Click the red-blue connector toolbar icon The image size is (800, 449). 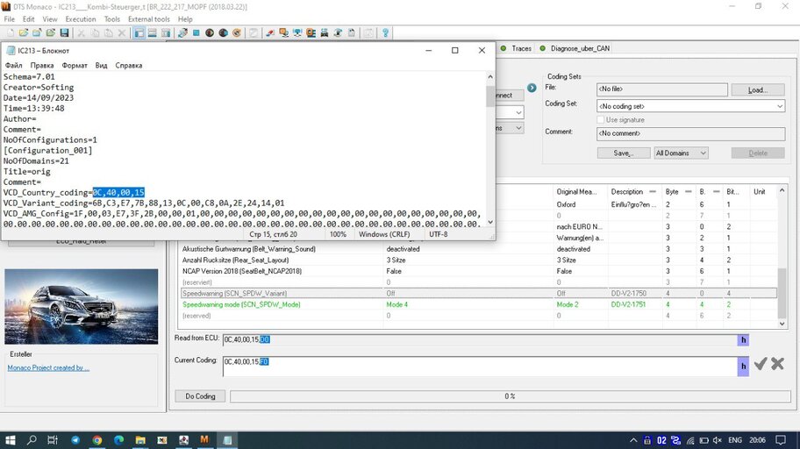tap(270, 32)
